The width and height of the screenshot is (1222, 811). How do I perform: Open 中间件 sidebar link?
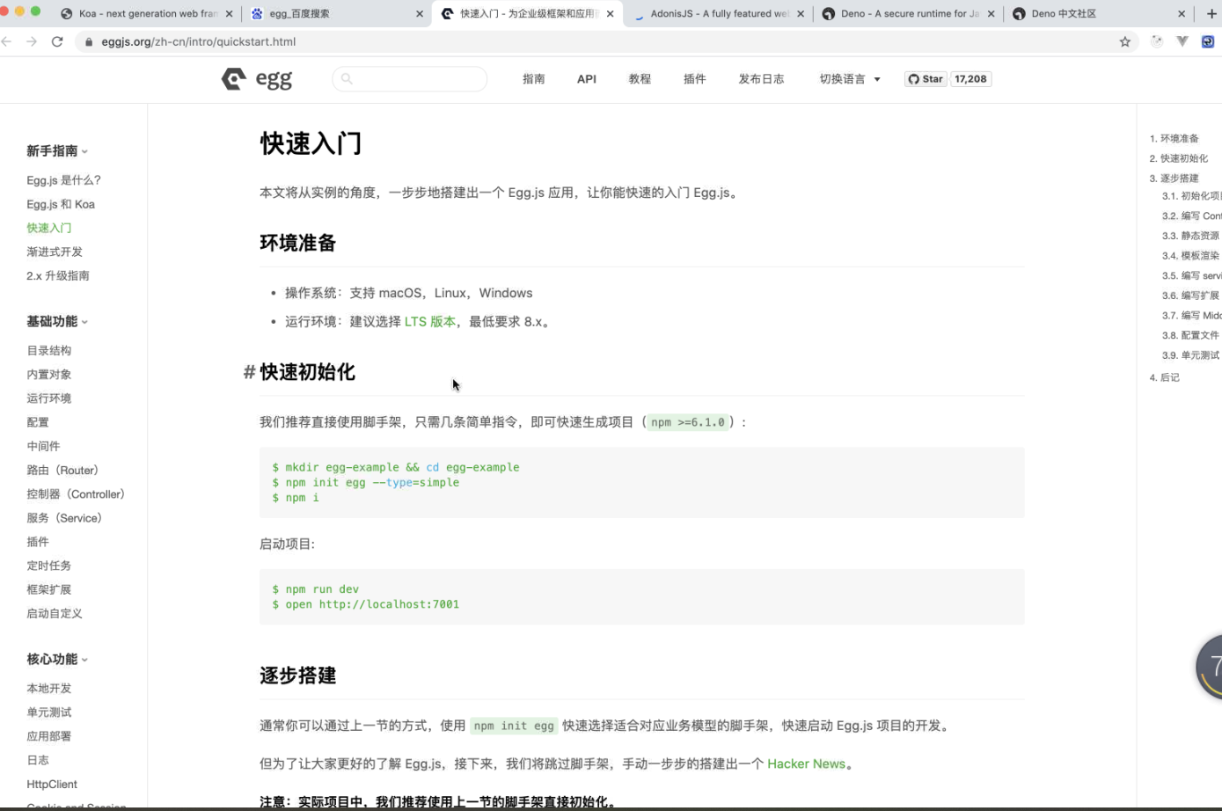point(43,446)
